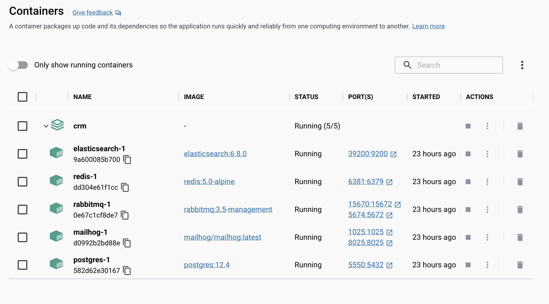This screenshot has width=549, height=304.
Task: Open more actions for elasticsearch-1
Action: pyautogui.click(x=487, y=154)
